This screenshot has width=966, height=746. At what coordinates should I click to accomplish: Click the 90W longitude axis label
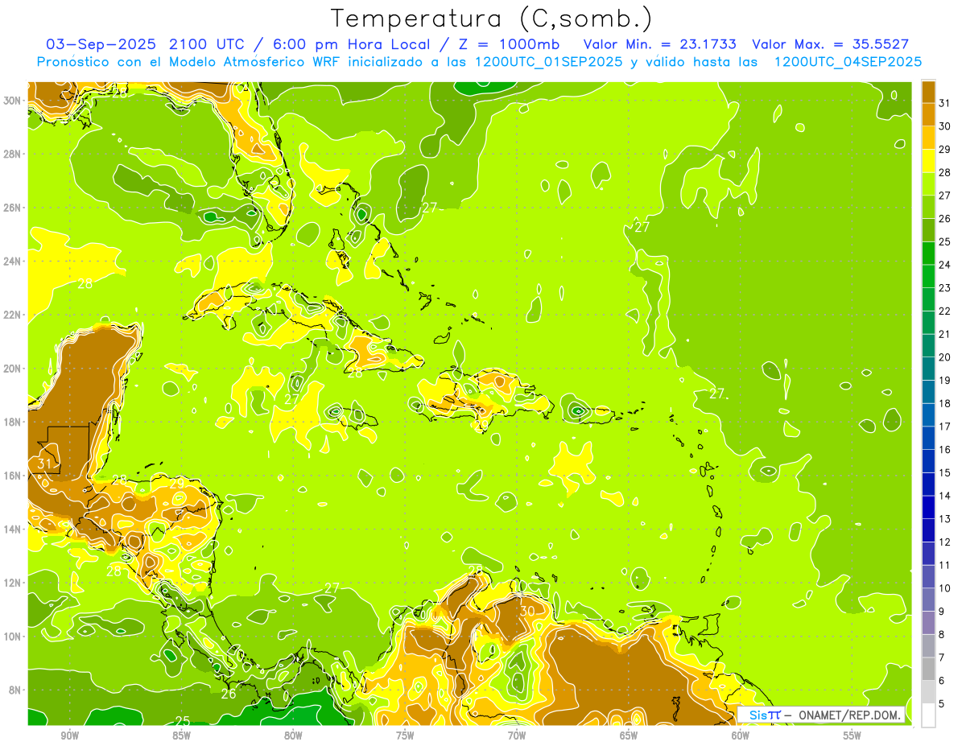click(70, 736)
